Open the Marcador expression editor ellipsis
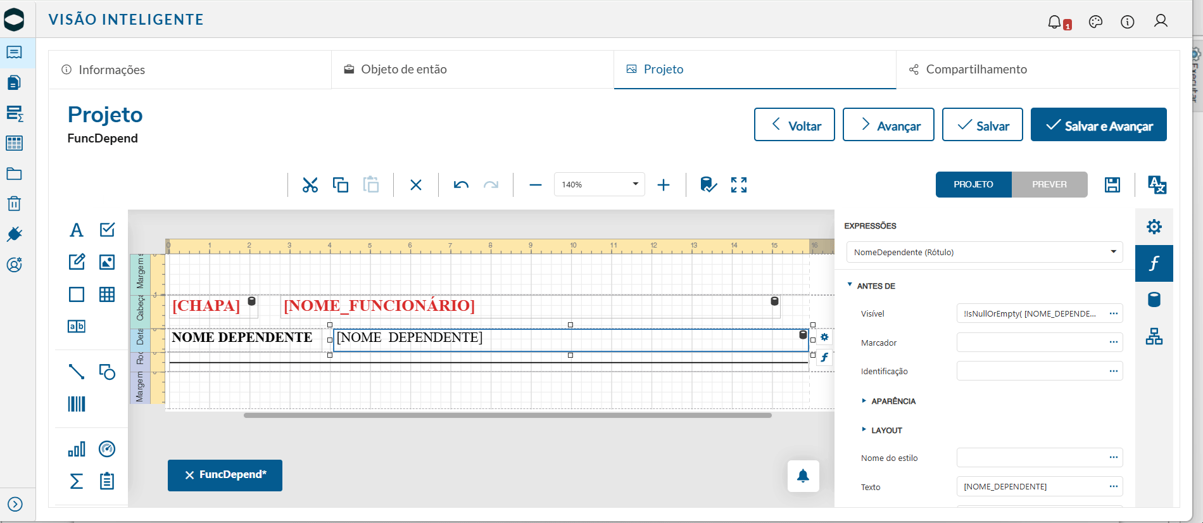 click(x=1114, y=343)
